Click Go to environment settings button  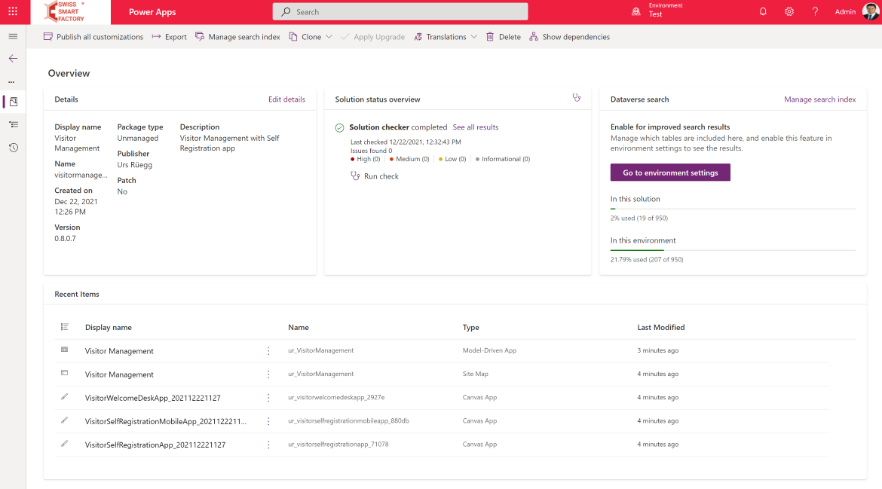pyautogui.click(x=670, y=173)
